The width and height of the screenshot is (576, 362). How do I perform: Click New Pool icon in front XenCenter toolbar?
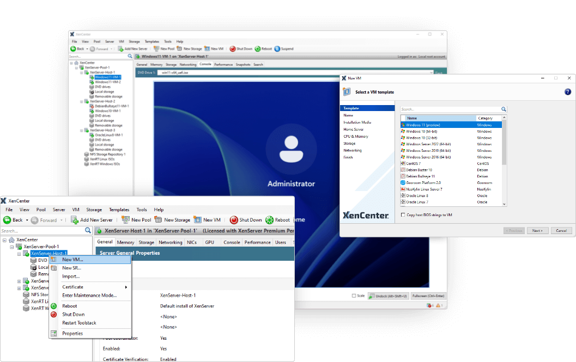(x=126, y=219)
